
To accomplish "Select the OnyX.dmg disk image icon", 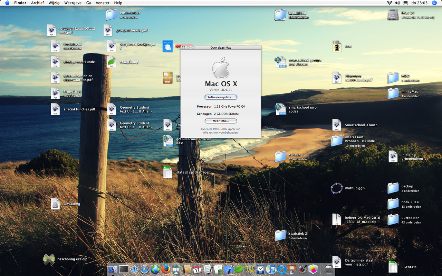I will [x=55, y=204].
